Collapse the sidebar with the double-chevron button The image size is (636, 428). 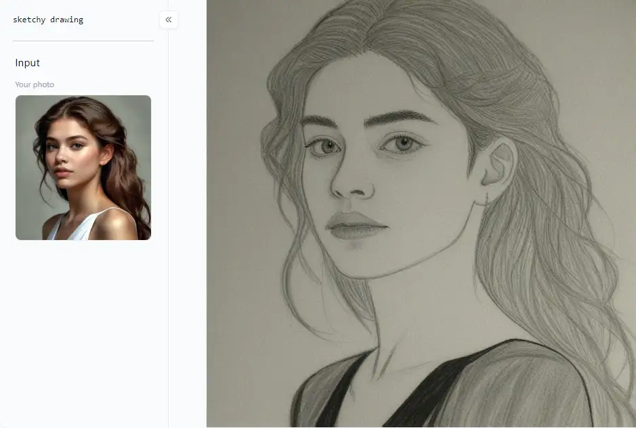point(169,20)
